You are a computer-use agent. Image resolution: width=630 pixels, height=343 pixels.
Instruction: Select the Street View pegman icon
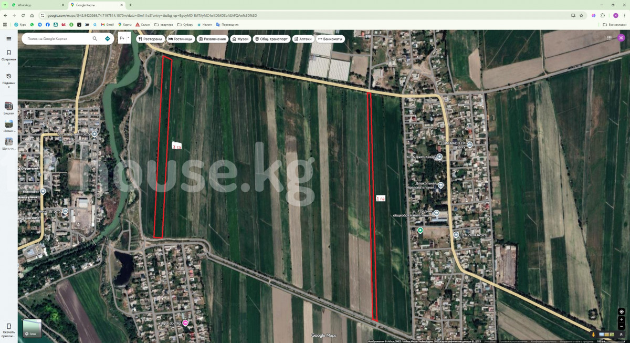click(x=593, y=334)
